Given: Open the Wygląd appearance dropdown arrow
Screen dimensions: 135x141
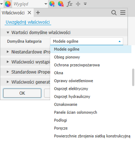Looking at the screenshot, I should 46,4.
